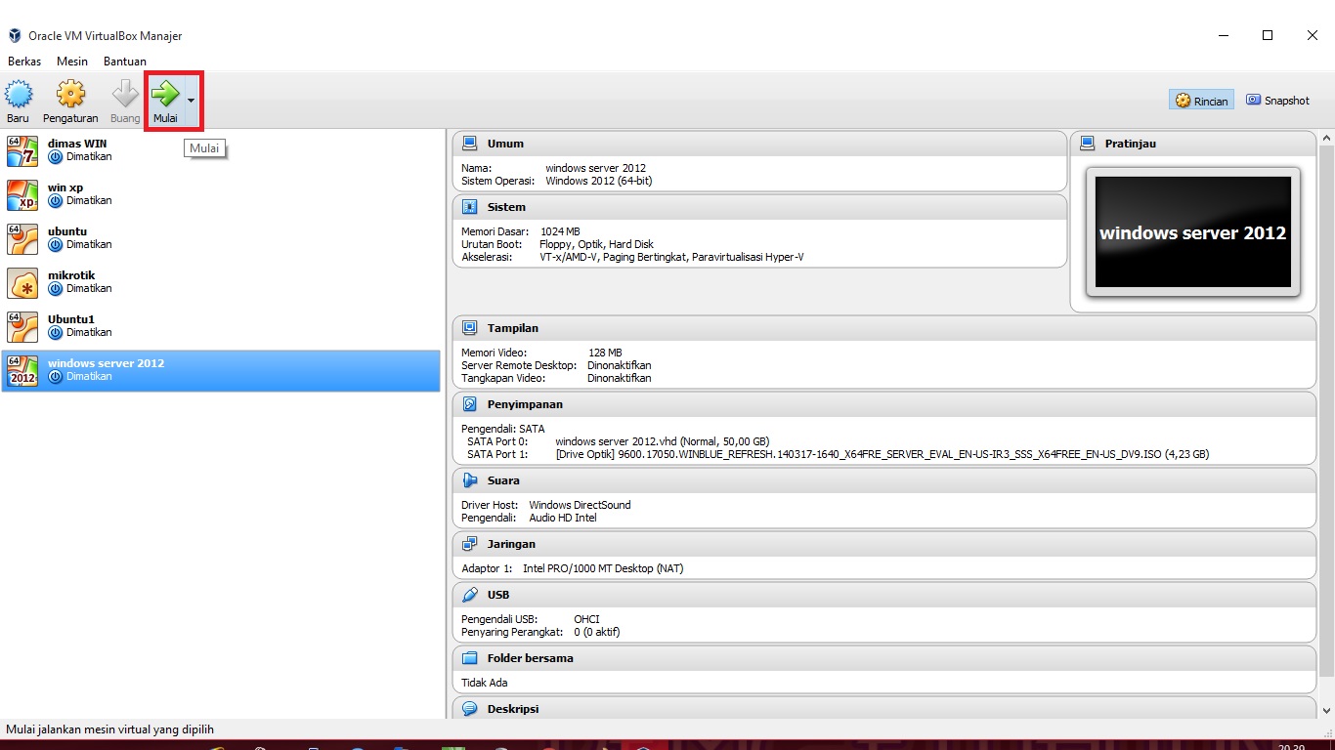Click the Umum section monitor icon
The image size is (1335, 750).
tap(470, 144)
